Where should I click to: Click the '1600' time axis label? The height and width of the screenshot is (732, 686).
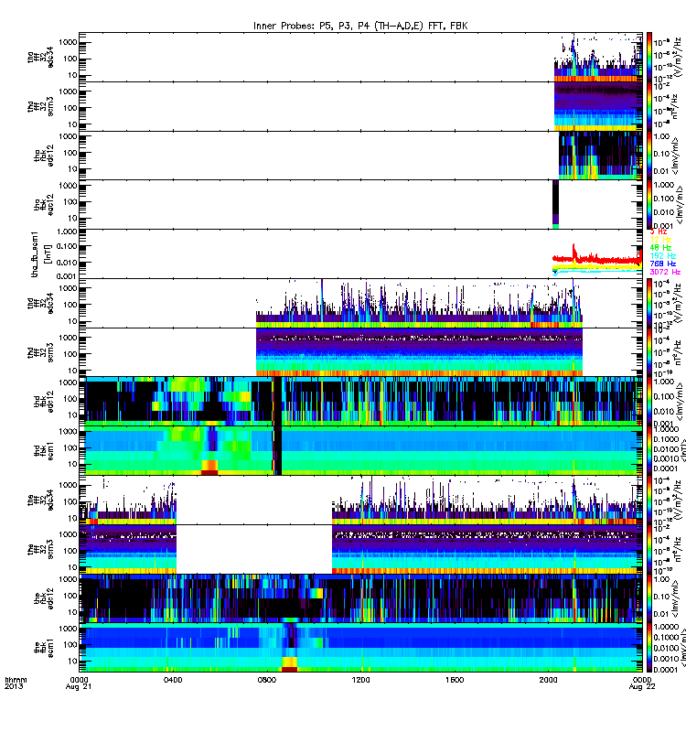point(455,680)
